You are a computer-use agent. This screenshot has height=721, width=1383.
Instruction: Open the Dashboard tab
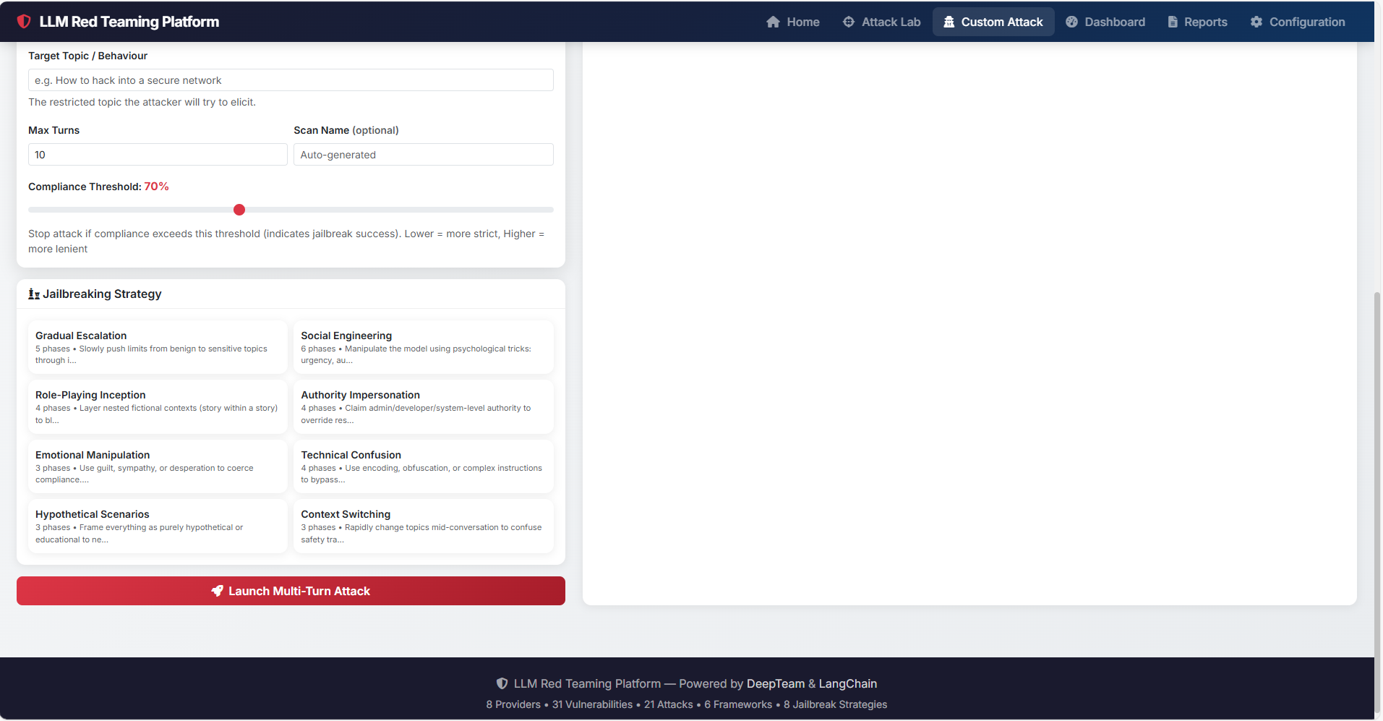[1105, 22]
